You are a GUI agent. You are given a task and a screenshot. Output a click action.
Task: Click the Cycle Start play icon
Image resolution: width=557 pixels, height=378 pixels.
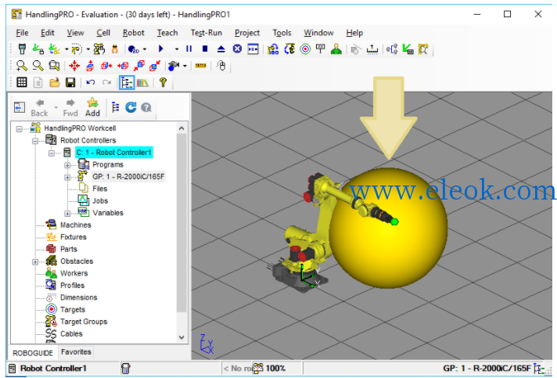coord(160,49)
